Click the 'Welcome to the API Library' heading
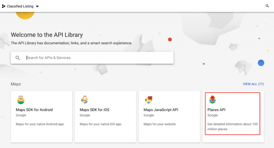 click(x=47, y=35)
